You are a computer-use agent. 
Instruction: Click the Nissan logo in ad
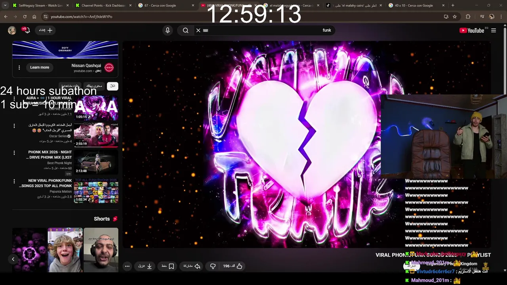coord(109,68)
